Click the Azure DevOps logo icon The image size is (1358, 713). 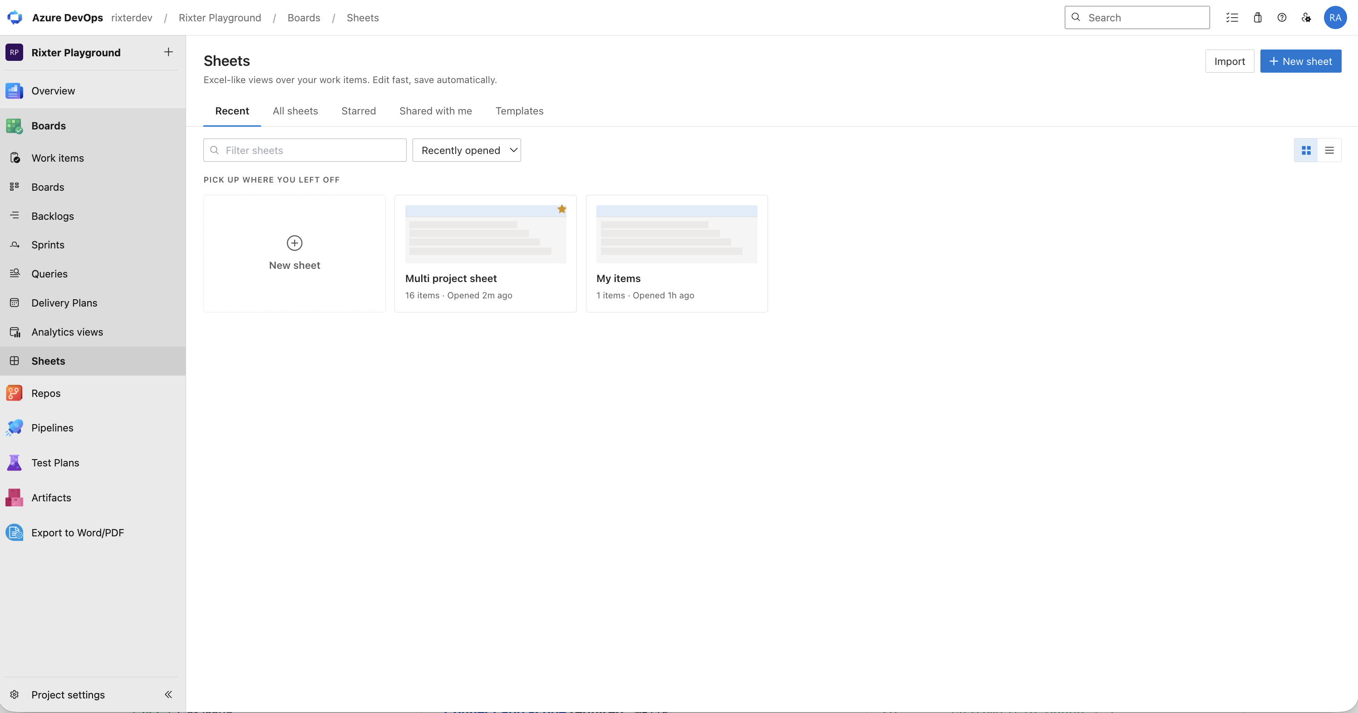click(x=15, y=17)
